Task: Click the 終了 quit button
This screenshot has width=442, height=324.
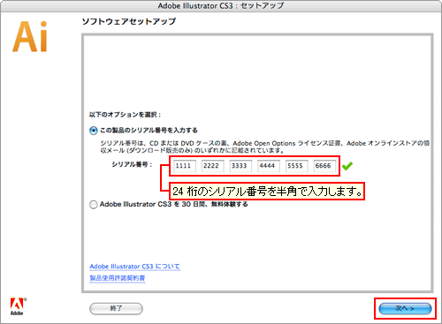Action: coord(116,308)
